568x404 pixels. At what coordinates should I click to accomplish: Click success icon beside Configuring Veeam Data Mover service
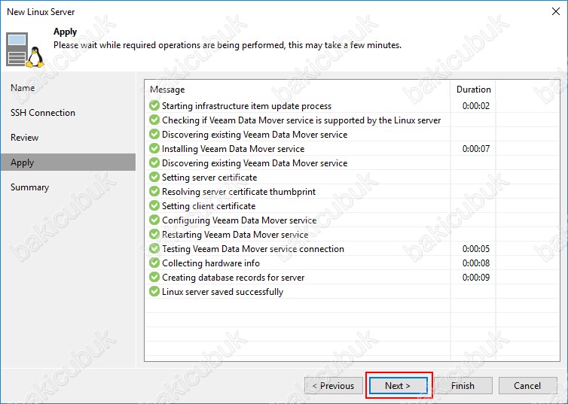[154, 220]
